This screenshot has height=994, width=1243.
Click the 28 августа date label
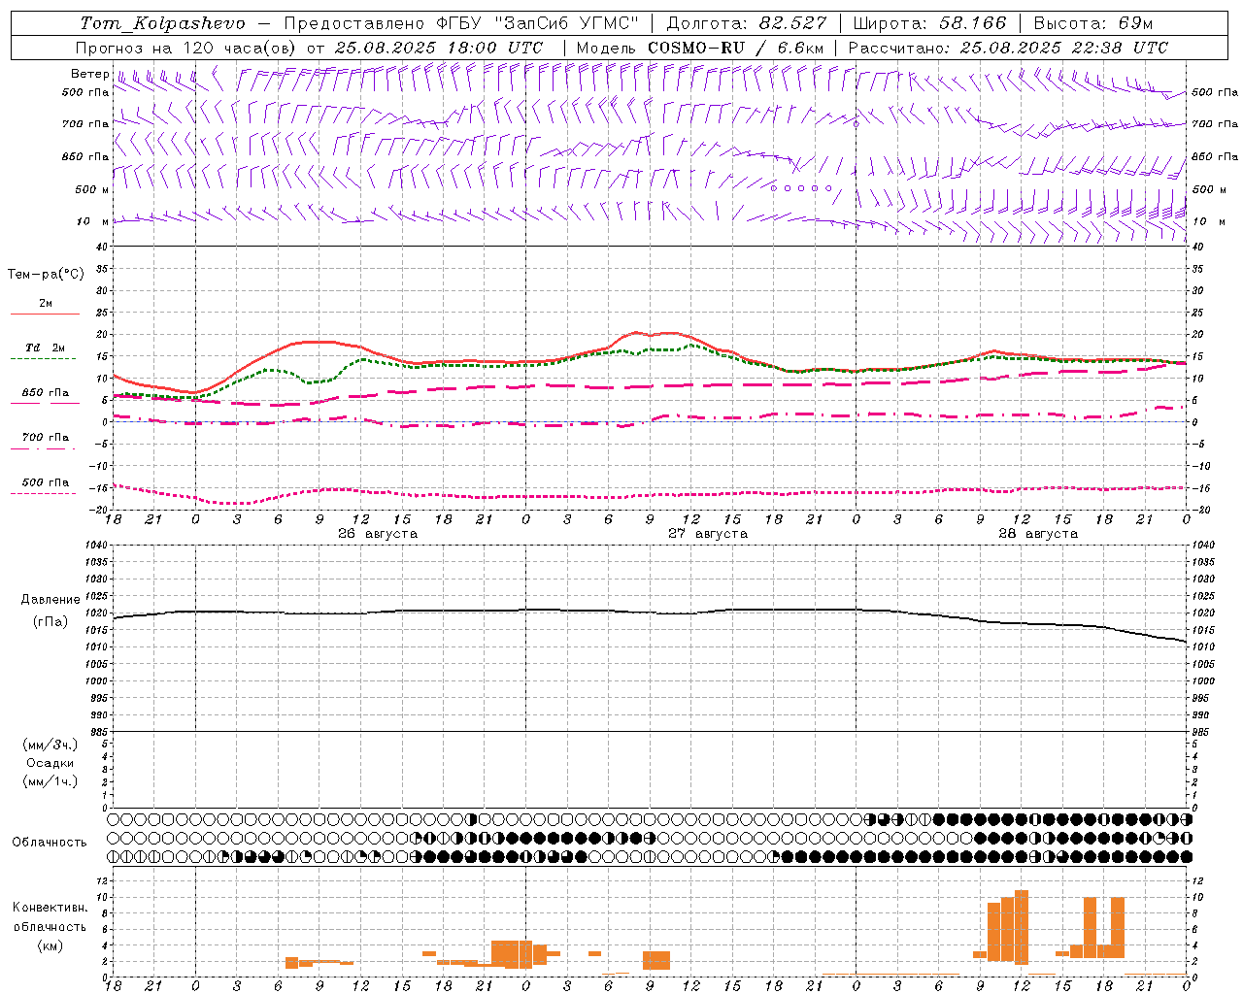point(1038,534)
